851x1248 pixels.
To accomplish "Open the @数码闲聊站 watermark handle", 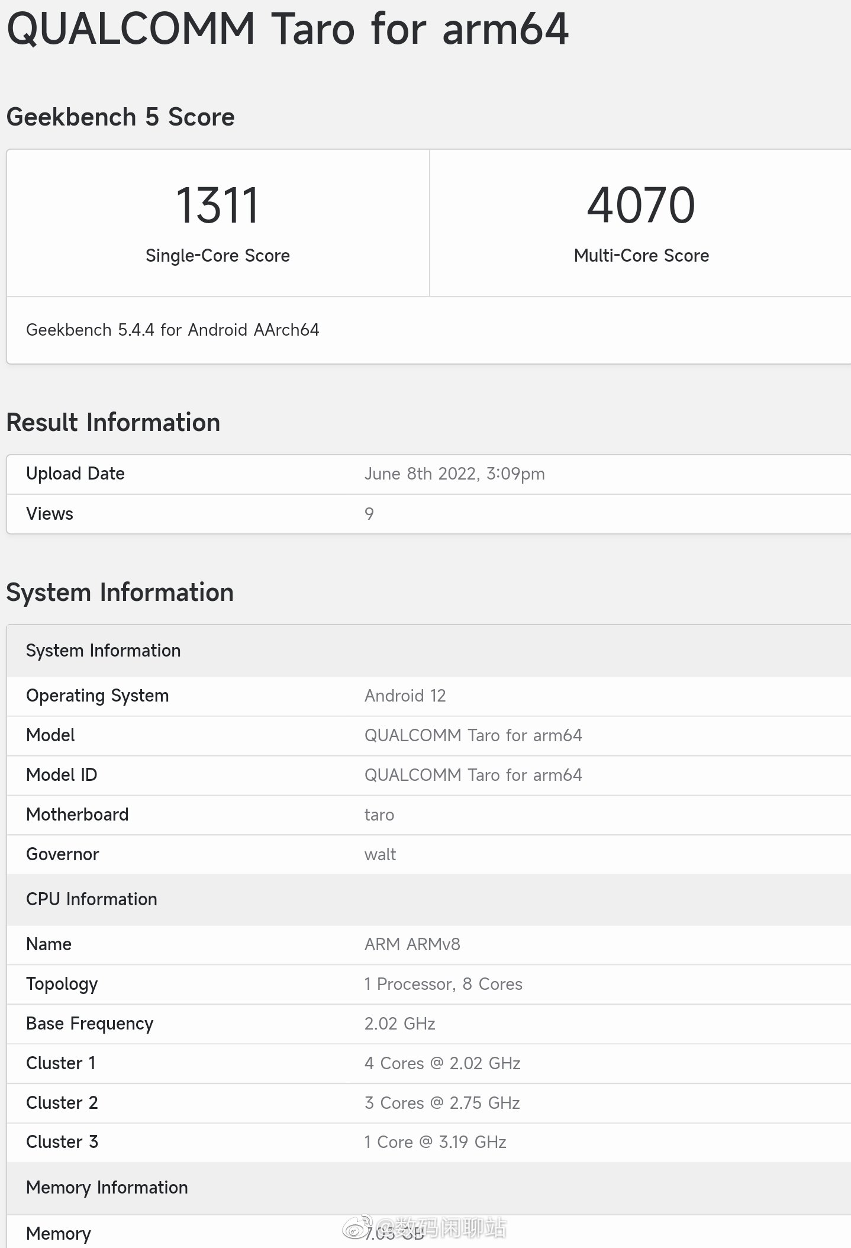I will pyautogui.click(x=441, y=1228).
